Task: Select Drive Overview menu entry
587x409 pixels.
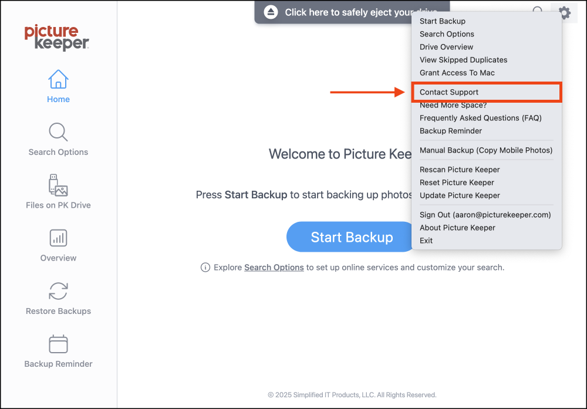Action: (x=446, y=47)
